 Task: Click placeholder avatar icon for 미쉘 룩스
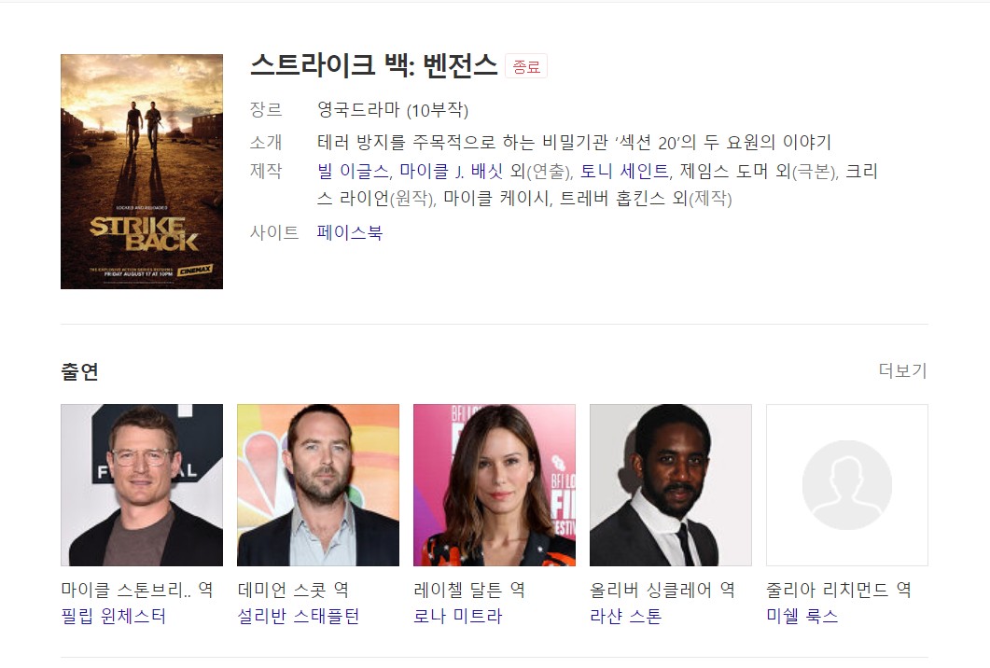(846, 485)
